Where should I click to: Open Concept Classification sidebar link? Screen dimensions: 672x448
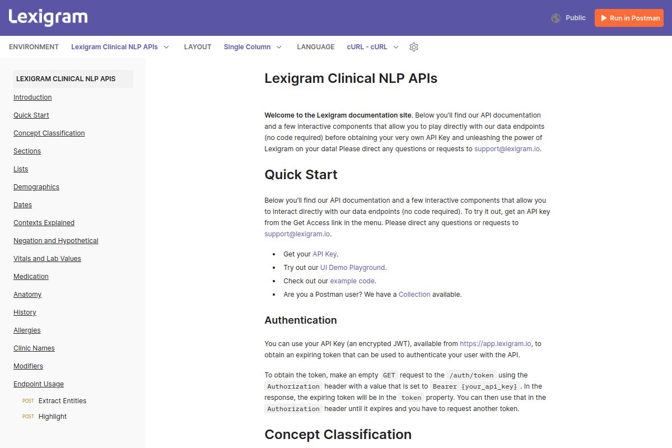pos(49,133)
